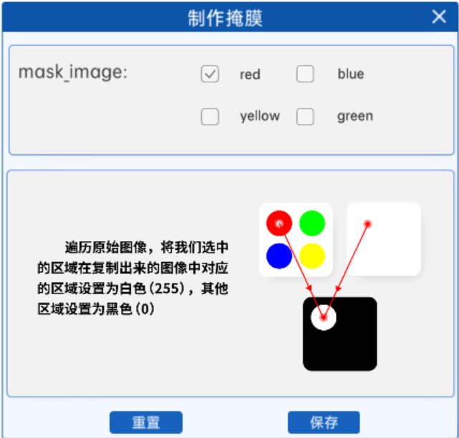The height and width of the screenshot is (438, 459).
Task: Click the blank white copy image thumbnail
Action: 384,239
